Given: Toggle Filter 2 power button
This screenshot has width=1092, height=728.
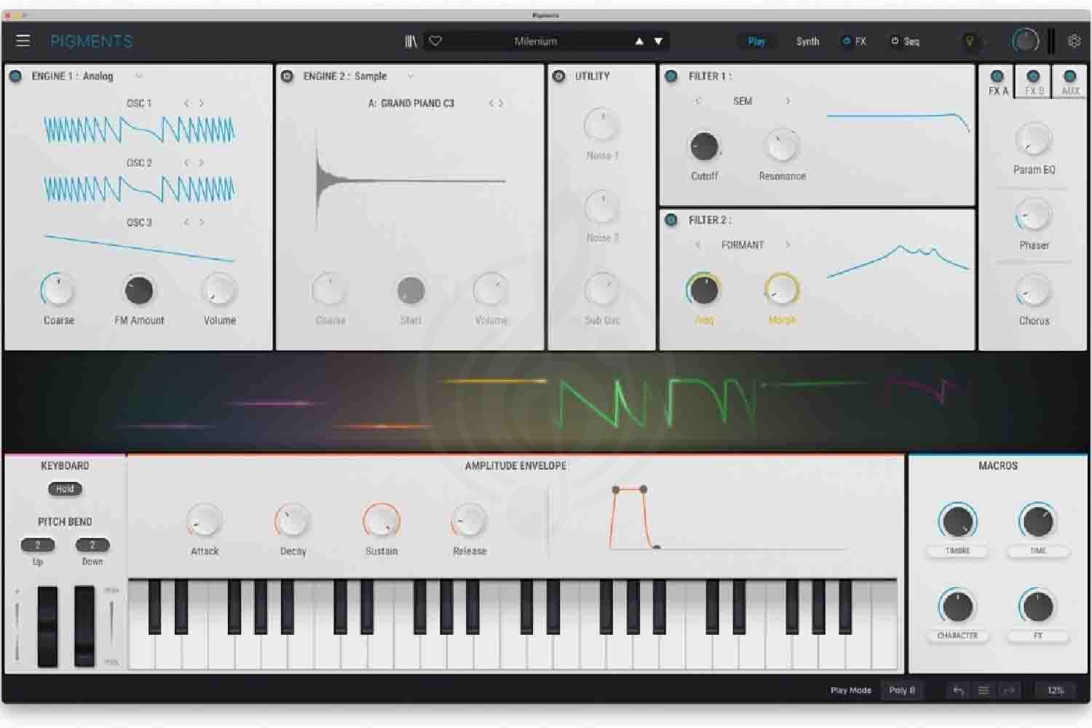Looking at the screenshot, I should 671,220.
